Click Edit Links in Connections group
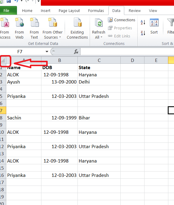Screen dimensions: 174x205 119,36
